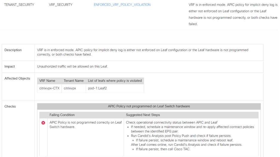Click the leafs where policy is violated header

(x=115, y=81)
